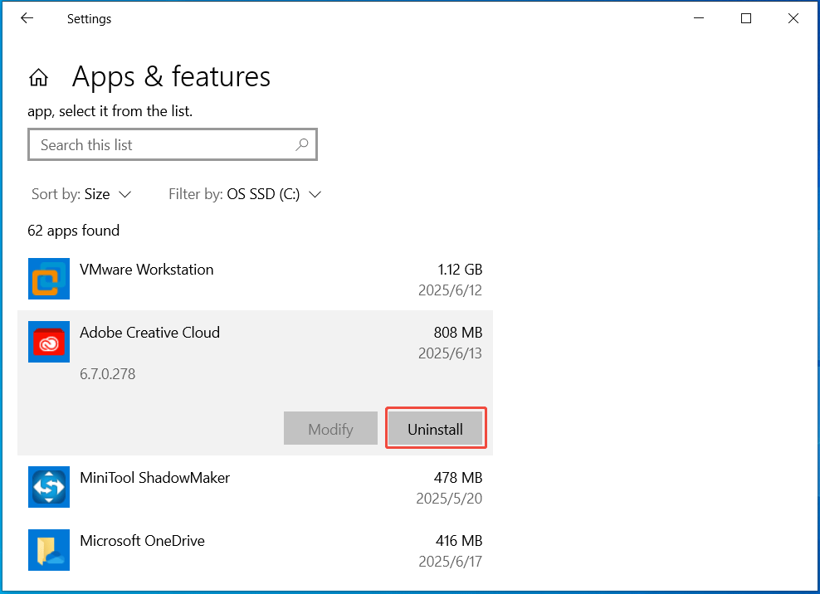Open Settings home via house icon
The image size is (820, 594).
tap(38, 77)
